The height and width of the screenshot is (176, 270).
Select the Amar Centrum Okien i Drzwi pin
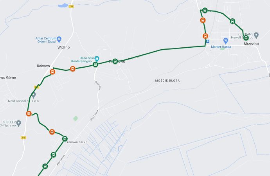coord(59,40)
